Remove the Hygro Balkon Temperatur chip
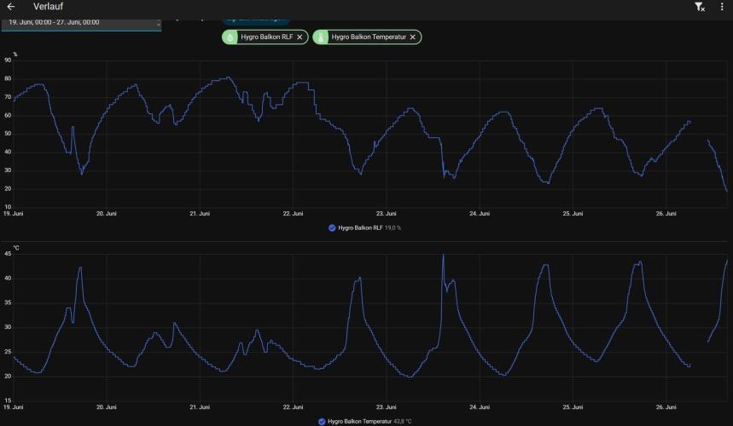733x426 pixels. [x=413, y=37]
